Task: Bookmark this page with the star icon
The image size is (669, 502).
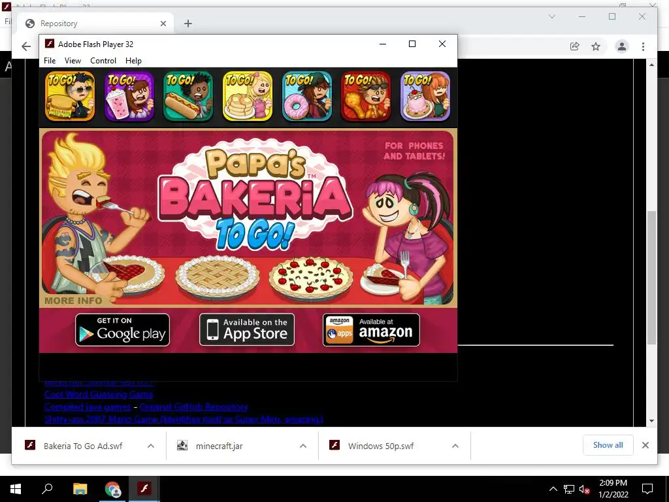Action: (596, 46)
